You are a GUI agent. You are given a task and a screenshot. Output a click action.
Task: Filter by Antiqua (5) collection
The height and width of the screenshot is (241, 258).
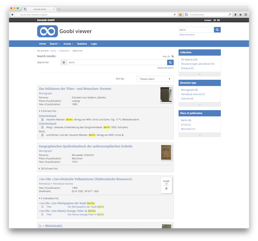187,68
